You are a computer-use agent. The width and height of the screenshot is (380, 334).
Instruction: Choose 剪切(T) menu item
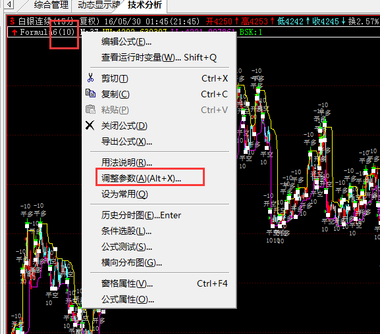coord(160,78)
